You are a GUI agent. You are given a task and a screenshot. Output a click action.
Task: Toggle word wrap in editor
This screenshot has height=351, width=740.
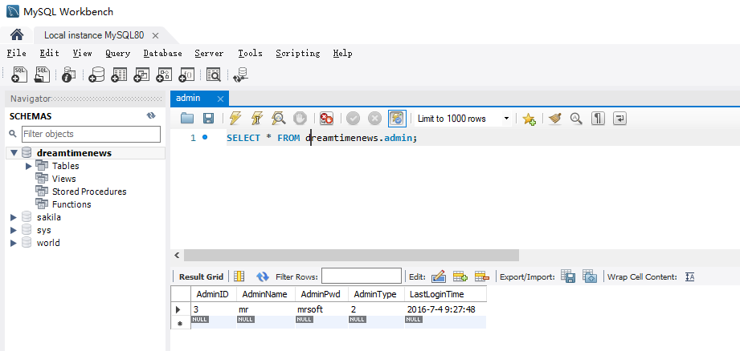pos(619,119)
